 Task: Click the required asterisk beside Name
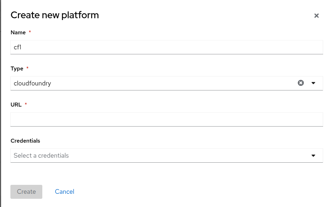[x=30, y=32]
